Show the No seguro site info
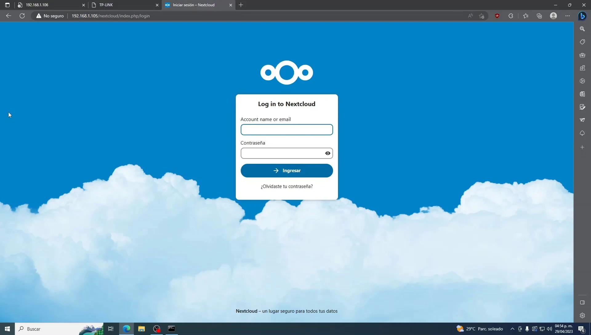Screen dimensions: 591x335 [50, 16]
